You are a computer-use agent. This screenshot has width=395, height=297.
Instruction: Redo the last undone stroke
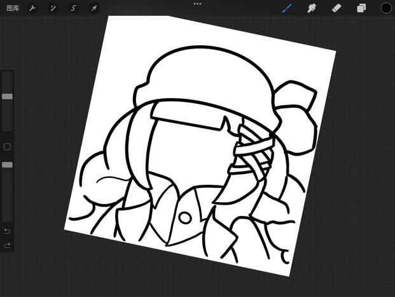(x=7, y=245)
